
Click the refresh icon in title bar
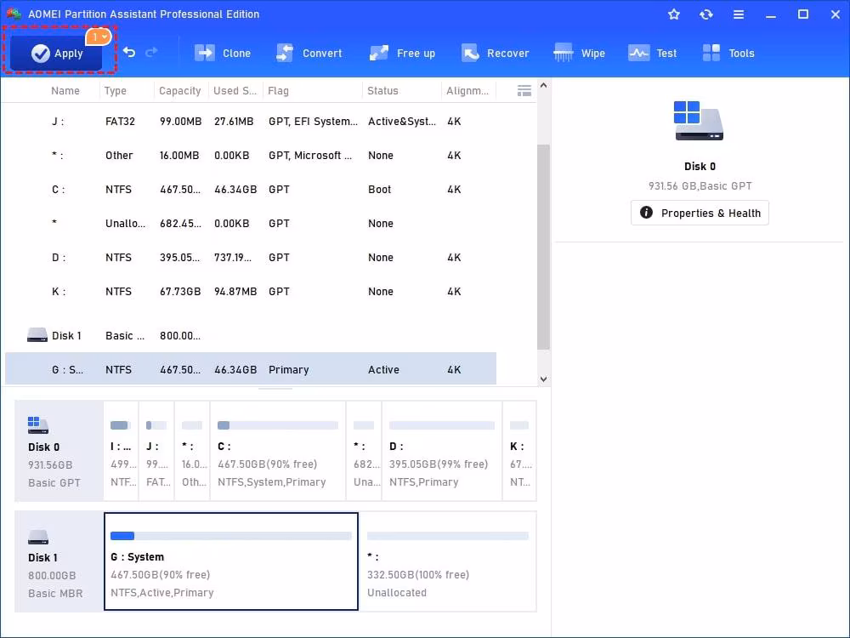point(705,14)
